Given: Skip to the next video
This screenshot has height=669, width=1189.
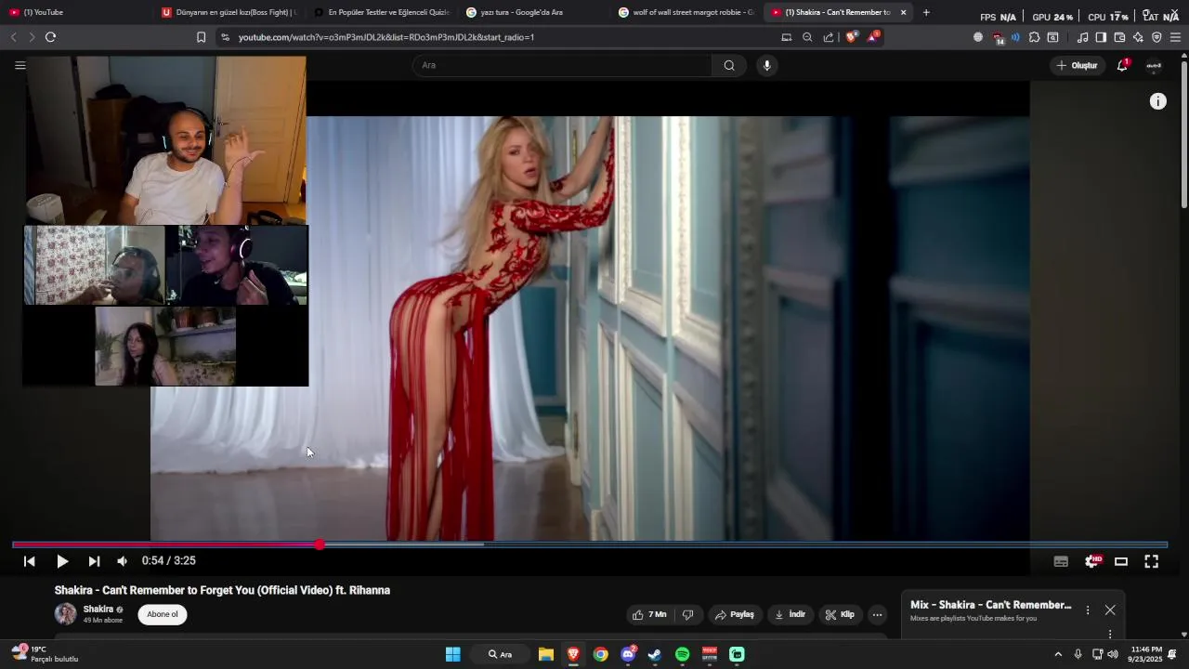Looking at the screenshot, I should [x=94, y=561].
